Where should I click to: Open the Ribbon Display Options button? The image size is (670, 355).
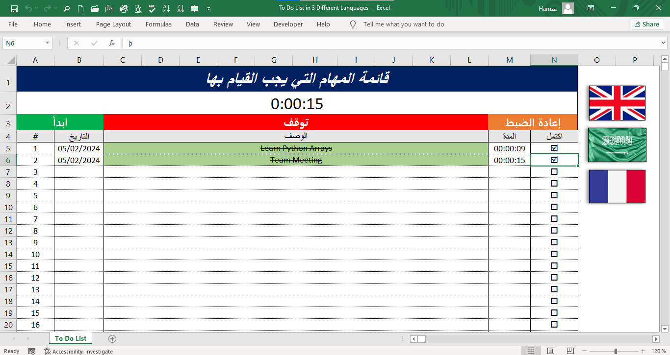click(591, 8)
